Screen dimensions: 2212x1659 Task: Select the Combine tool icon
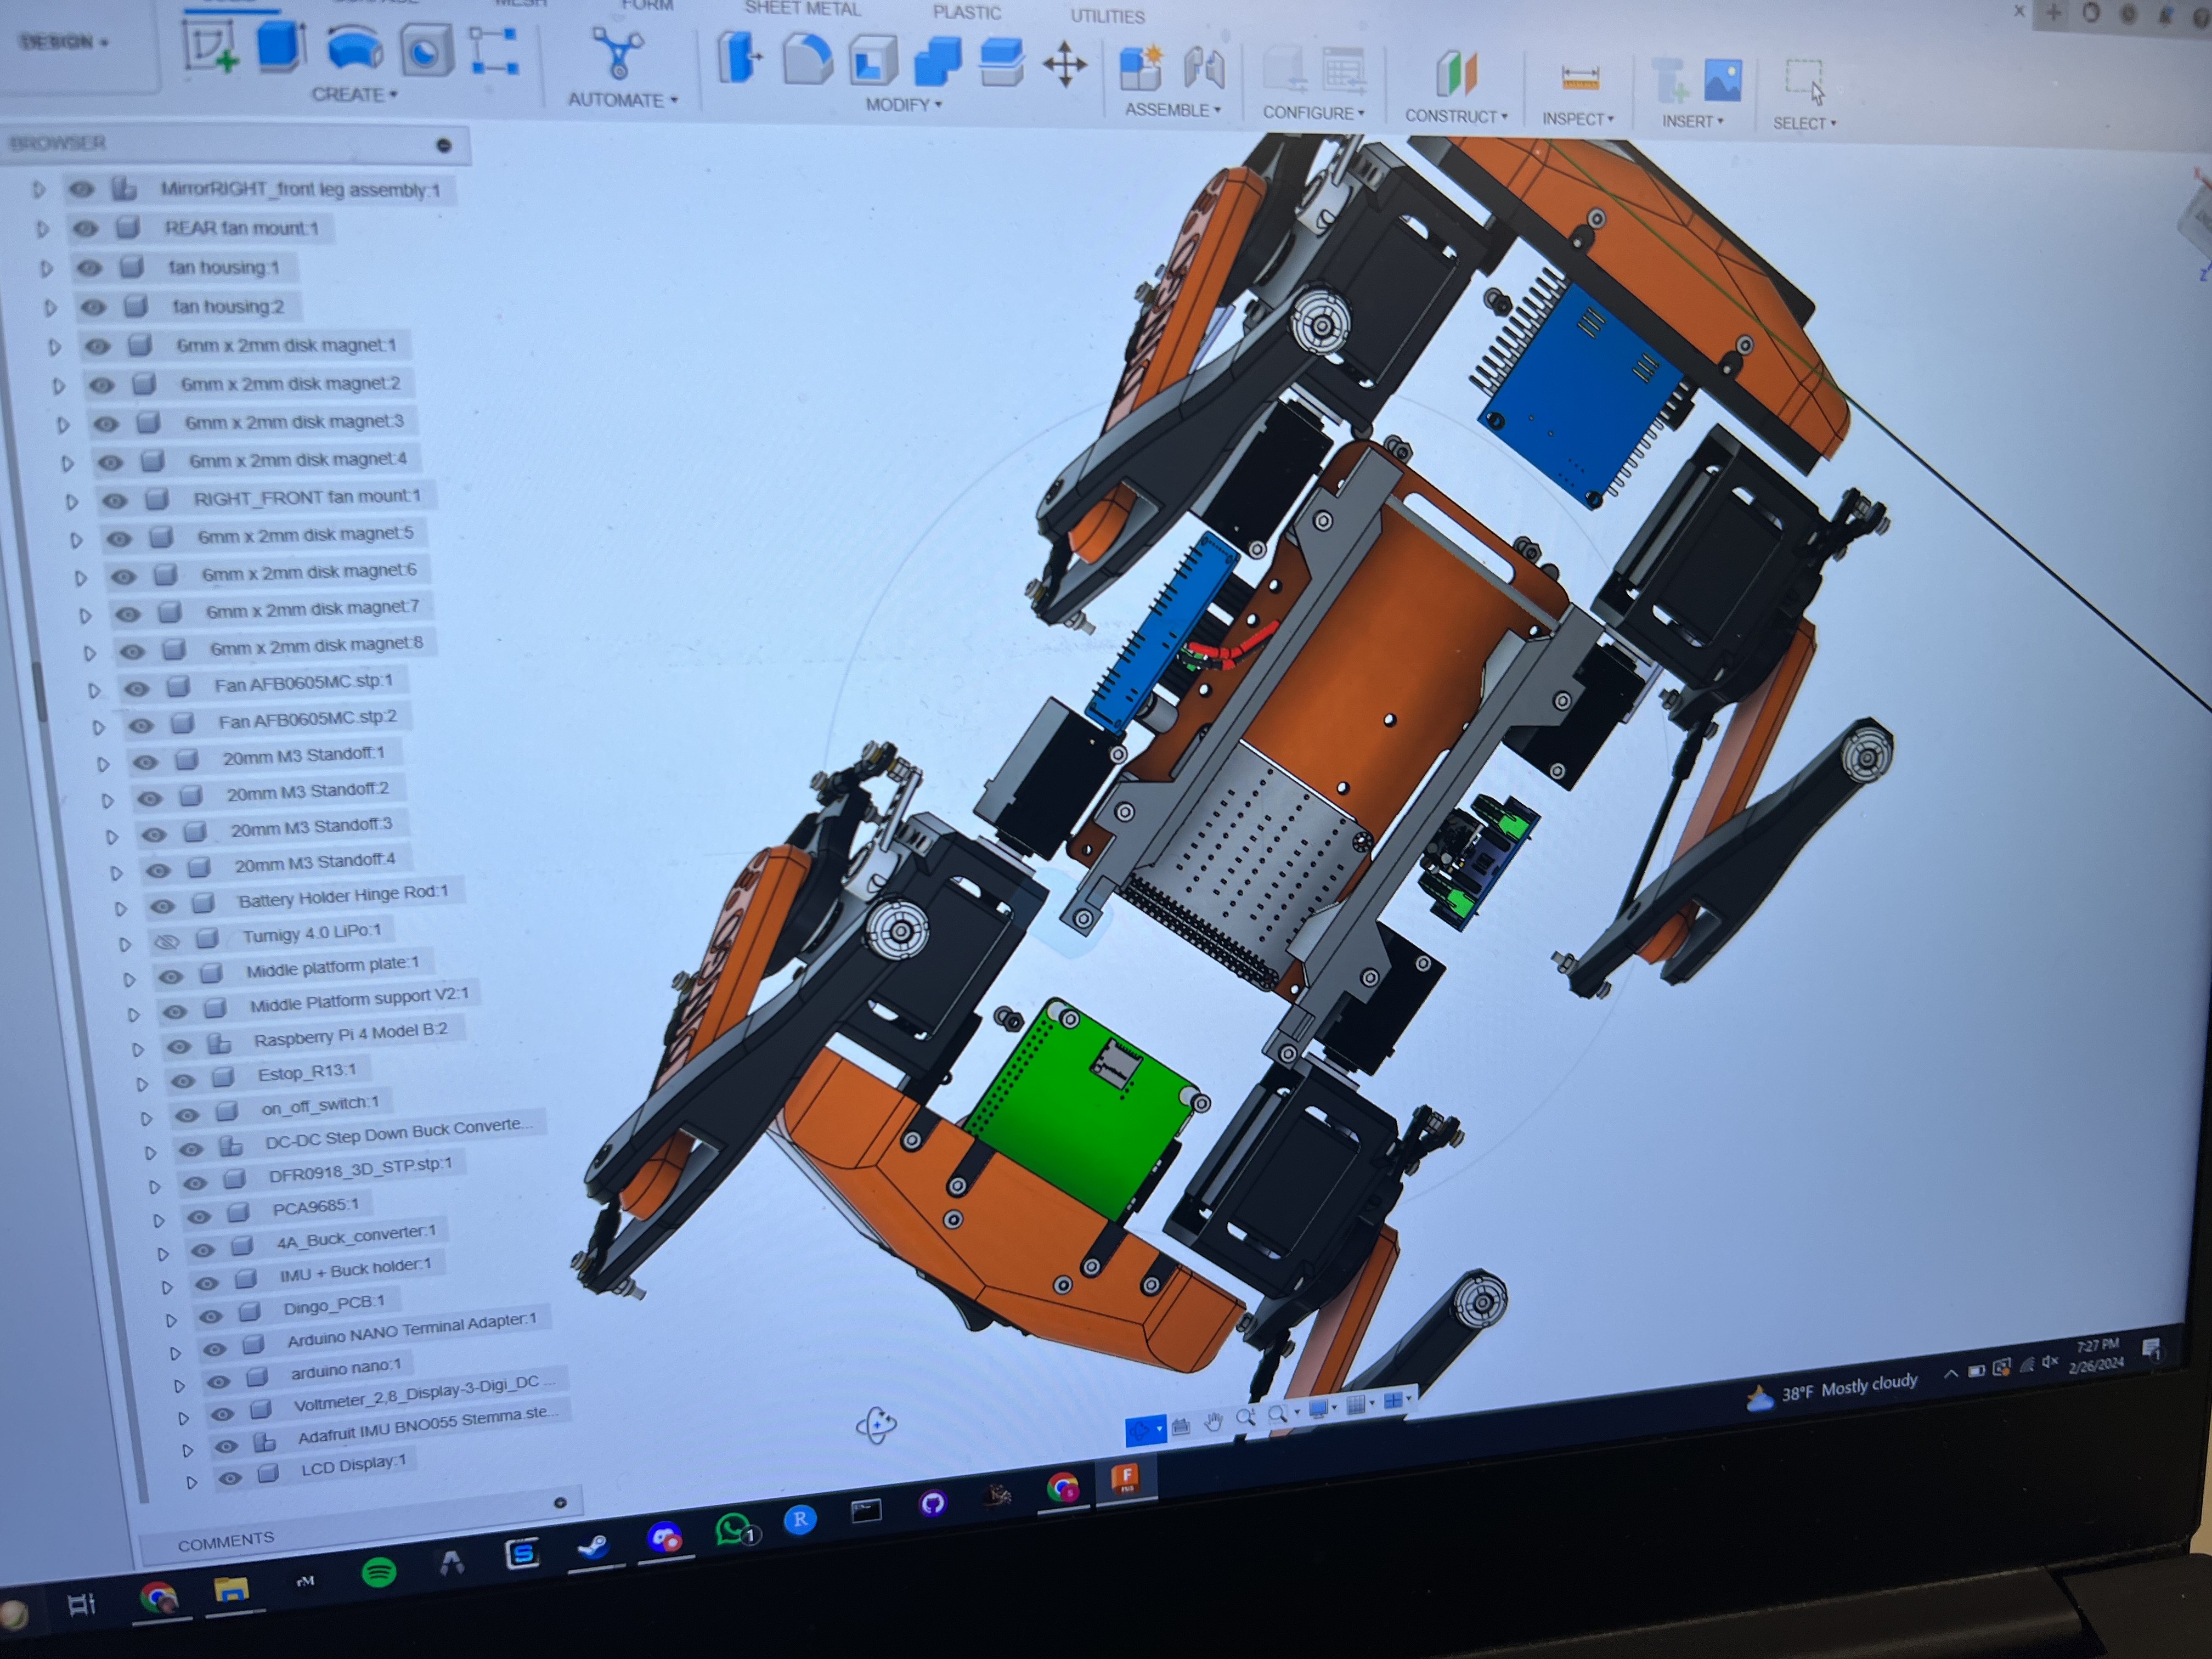point(937,63)
